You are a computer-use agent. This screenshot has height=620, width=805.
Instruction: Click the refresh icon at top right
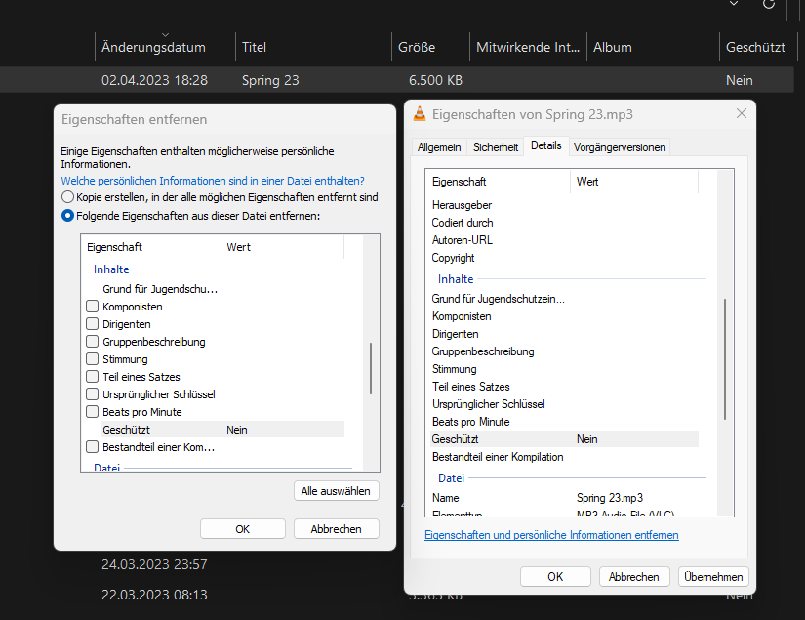pyautogui.click(x=769, y=4)
